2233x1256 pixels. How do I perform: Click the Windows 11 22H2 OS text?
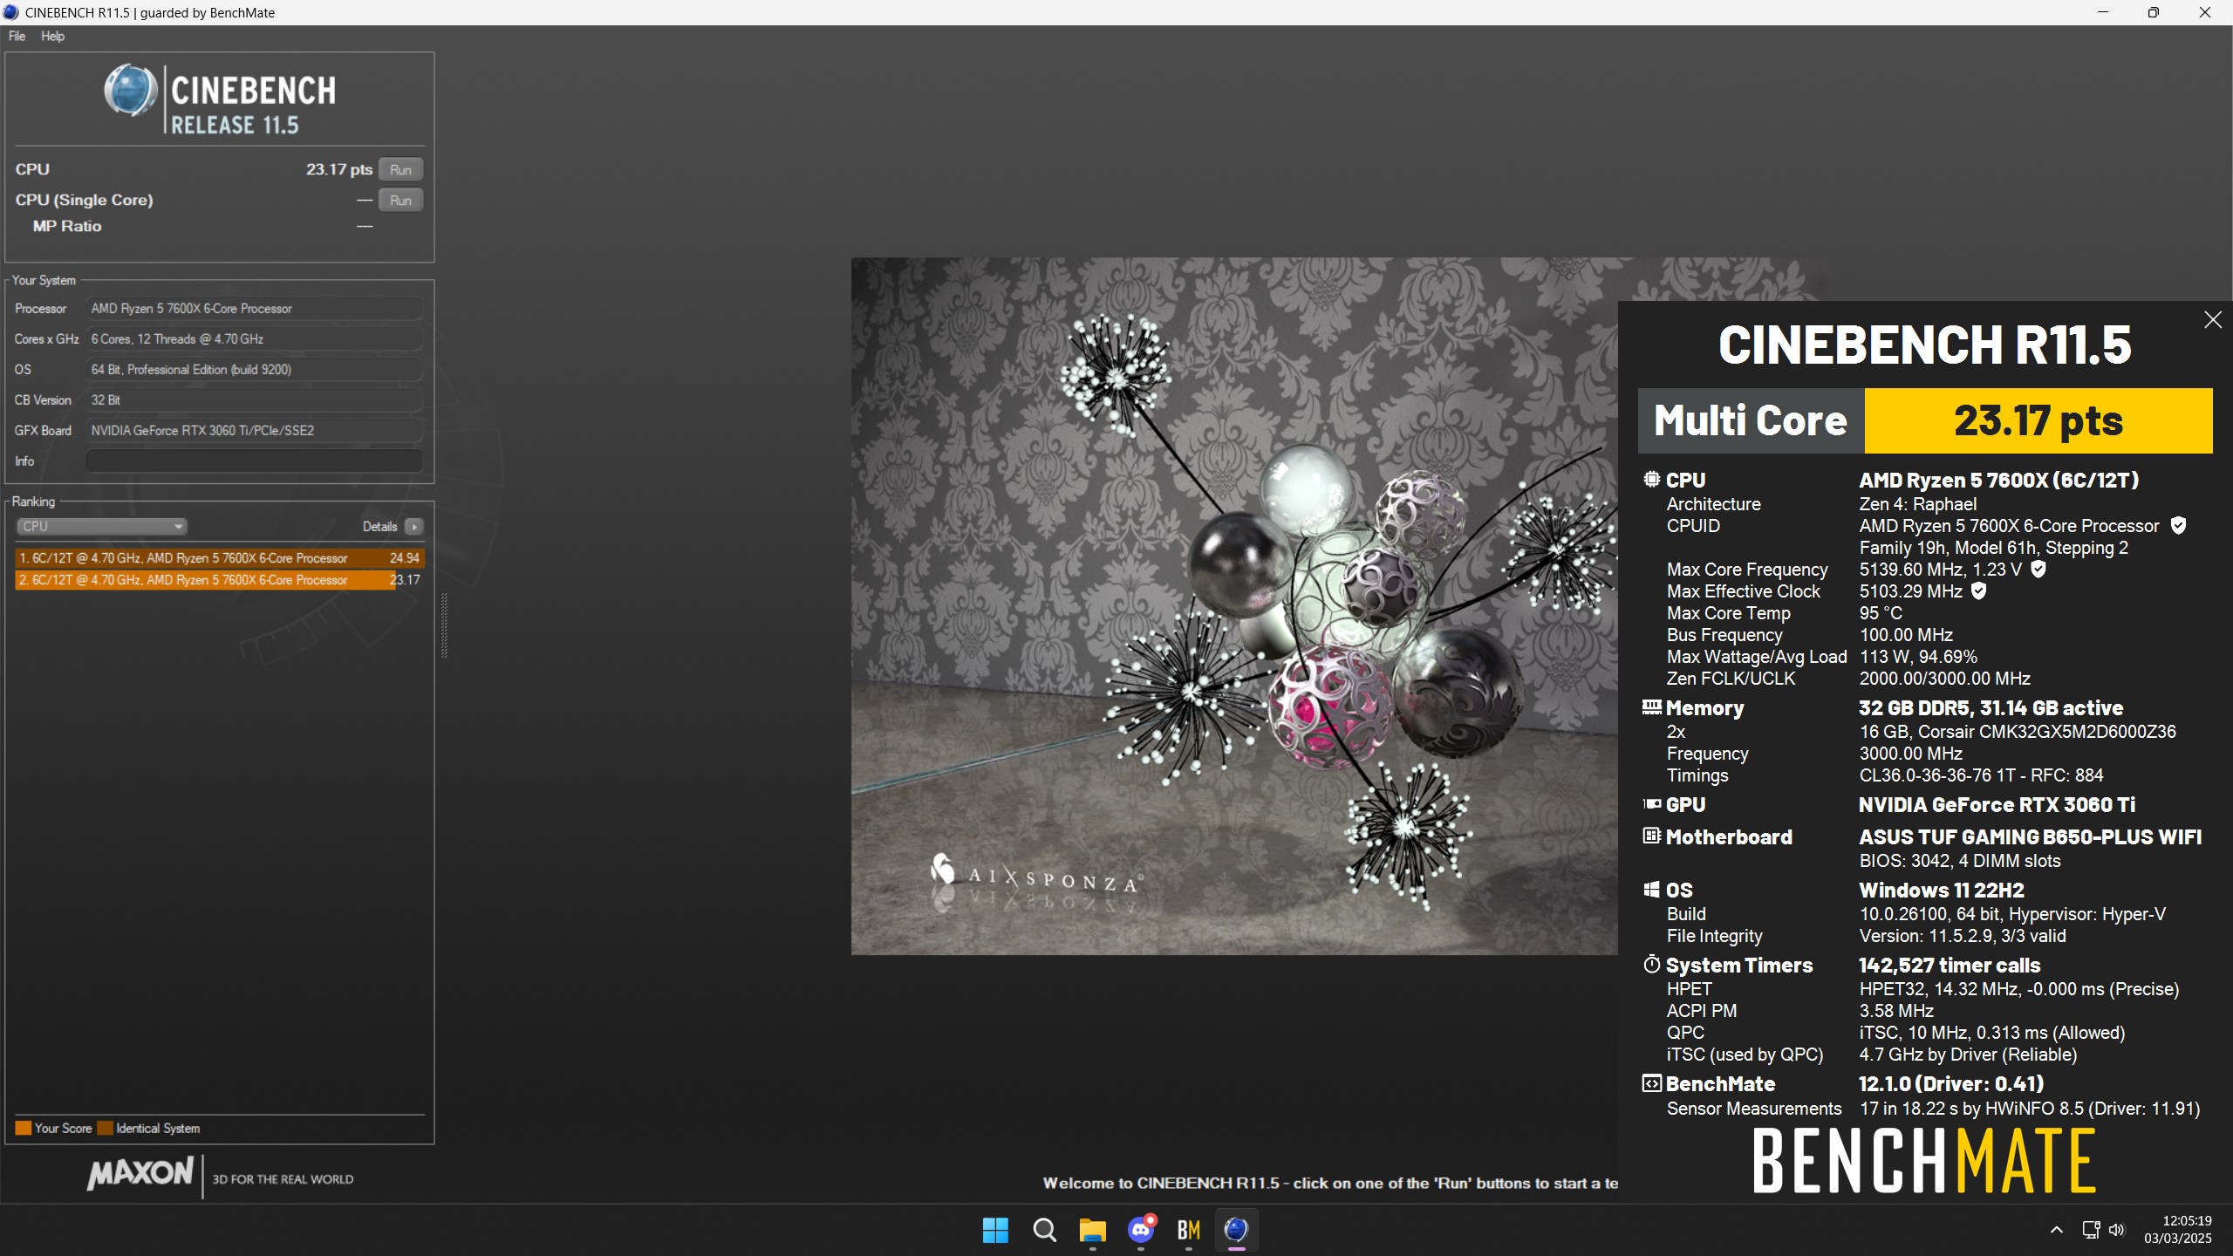point(1942,890)
